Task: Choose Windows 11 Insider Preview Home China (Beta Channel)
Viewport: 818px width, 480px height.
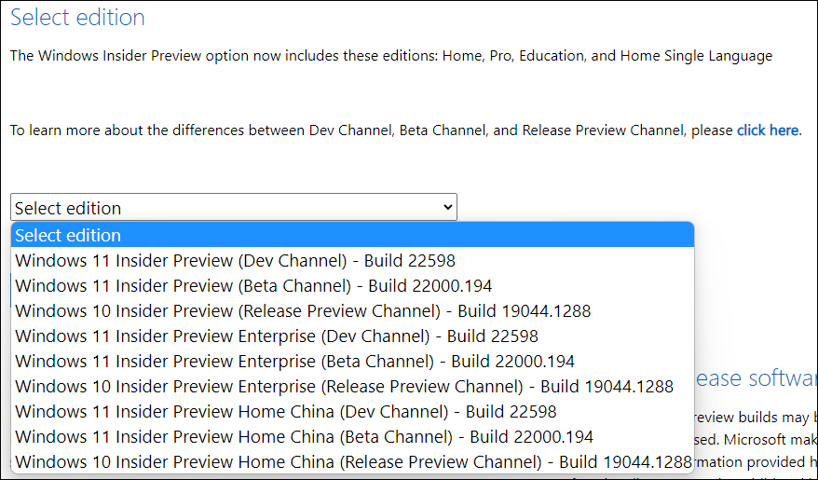Action: pyautogui.click(x=353, y=437)
